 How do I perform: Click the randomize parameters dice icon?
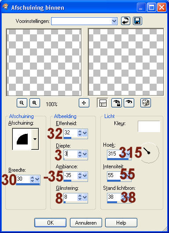coord(146,103)
